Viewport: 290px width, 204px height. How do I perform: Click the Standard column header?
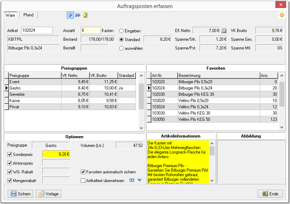pyautogui.click(x=127, y=76)
